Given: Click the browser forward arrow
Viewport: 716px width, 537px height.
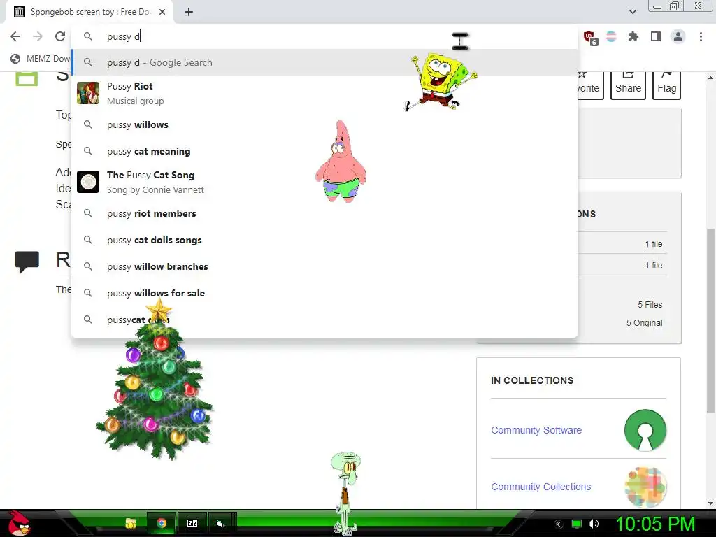Looking at the screenshot, I should coord(38,36).
